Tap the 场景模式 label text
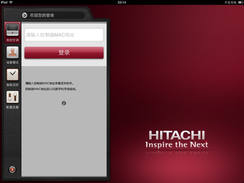This screenshot has height=183, width=244. [12, 62]
